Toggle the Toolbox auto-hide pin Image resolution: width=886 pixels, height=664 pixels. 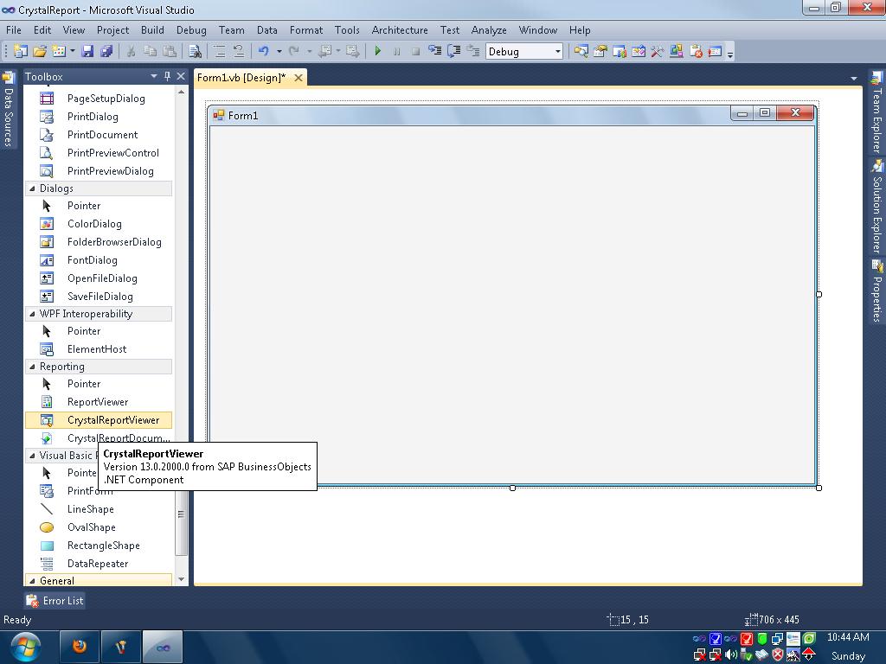[168, 76]
